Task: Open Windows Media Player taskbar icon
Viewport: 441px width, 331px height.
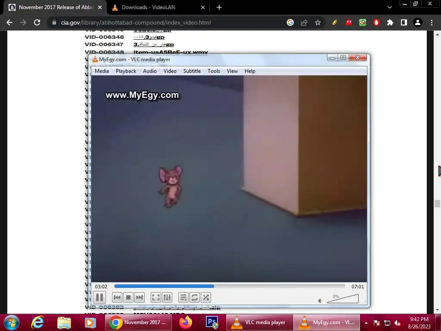Action: (x=90, y=322)
